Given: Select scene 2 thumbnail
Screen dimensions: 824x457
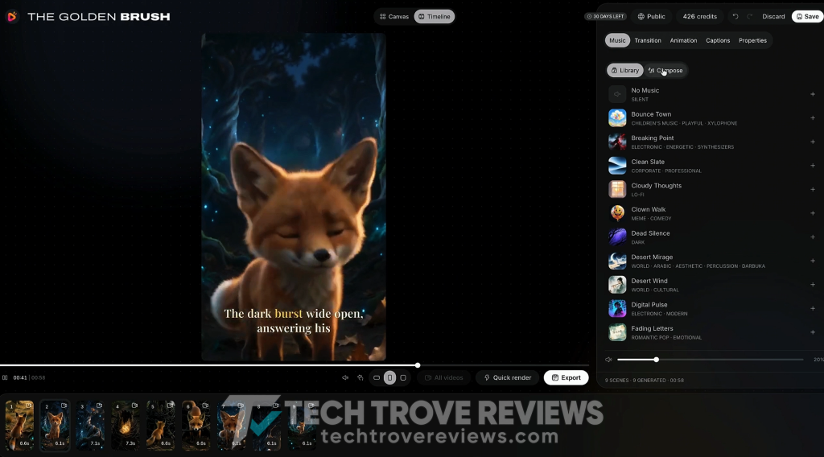Looking at the screenshot, I should tap(55, 425).
